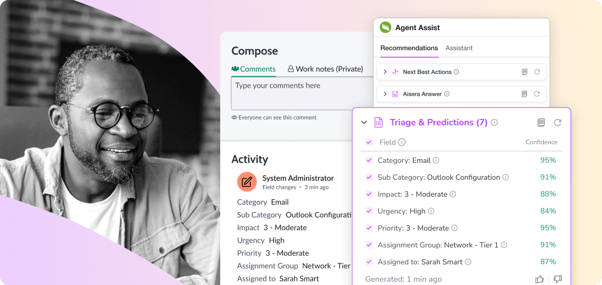This screenshot has height=285, width=602.
Task: Select the Comments tab
Action: (253, 69)
